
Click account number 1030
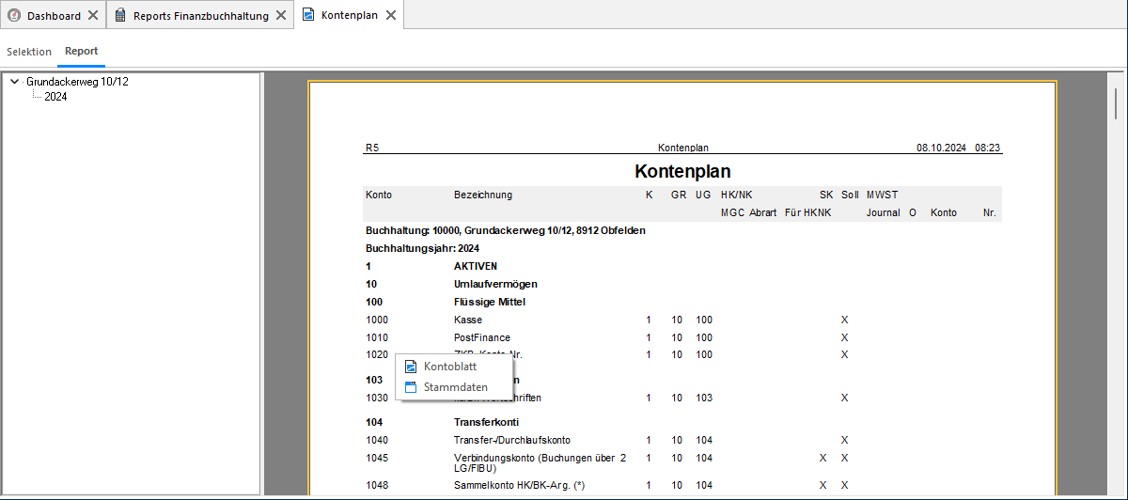click(376, 398)
